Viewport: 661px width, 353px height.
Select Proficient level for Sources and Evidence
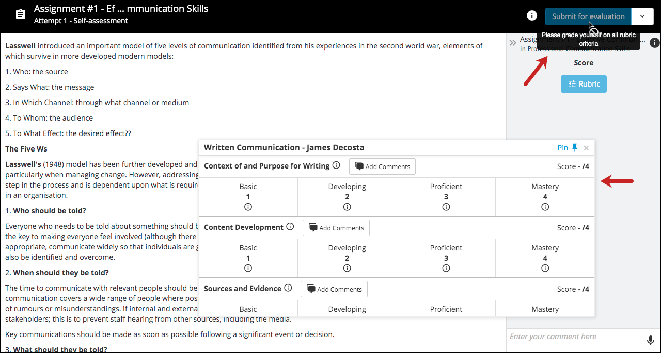click(446, 309)
